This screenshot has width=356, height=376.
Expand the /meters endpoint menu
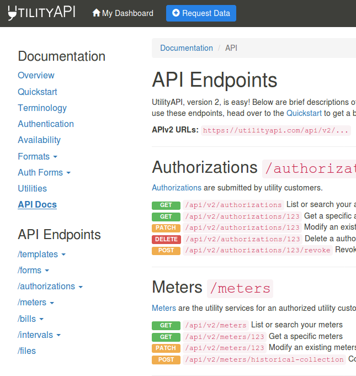click(36, 303)
